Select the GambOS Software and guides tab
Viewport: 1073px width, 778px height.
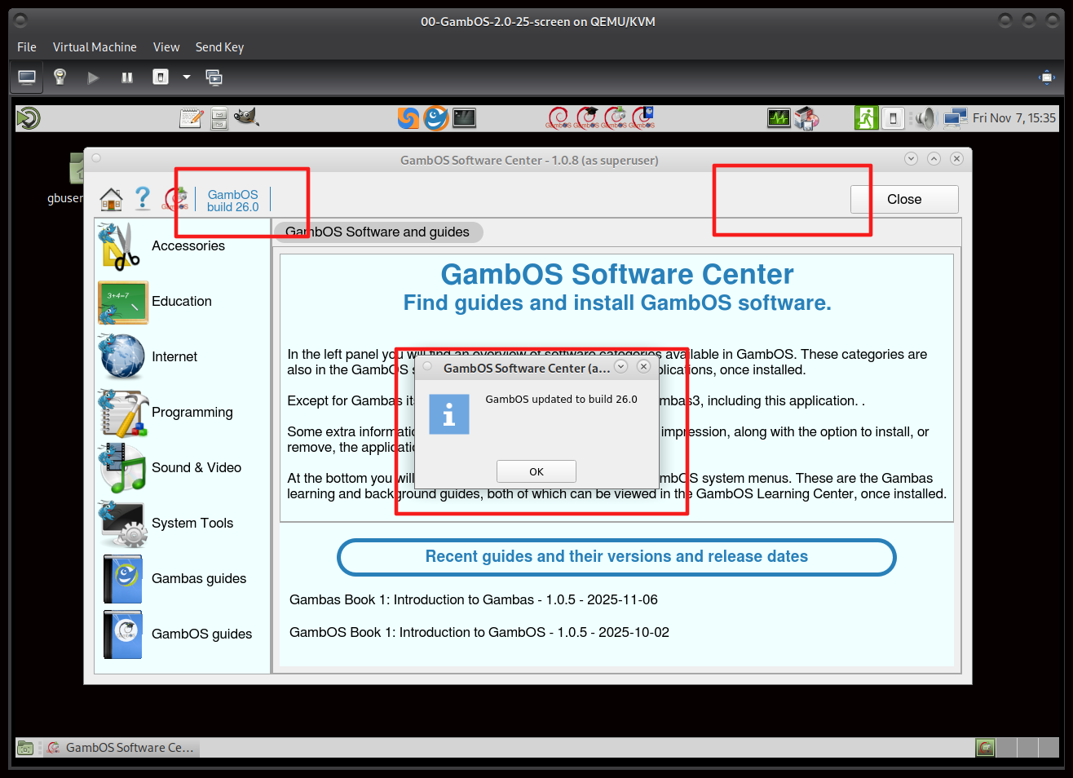[378, 232]
